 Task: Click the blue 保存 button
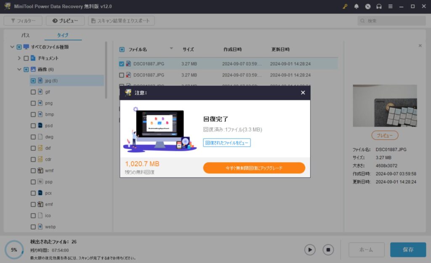[408, 250]
